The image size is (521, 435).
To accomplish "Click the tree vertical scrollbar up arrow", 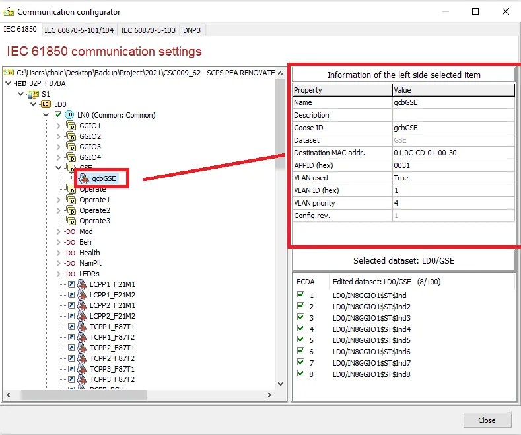I will point(281,73).
